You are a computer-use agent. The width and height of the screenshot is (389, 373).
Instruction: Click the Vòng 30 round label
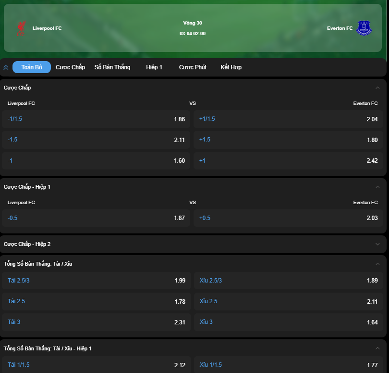[x=193, y=23]
